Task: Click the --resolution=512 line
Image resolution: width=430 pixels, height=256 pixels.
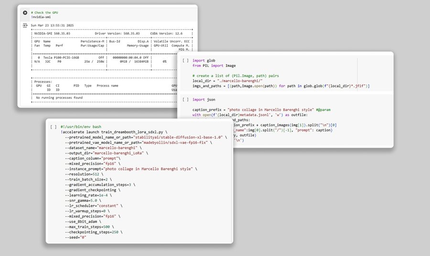Action: click(x=84, y=174)
